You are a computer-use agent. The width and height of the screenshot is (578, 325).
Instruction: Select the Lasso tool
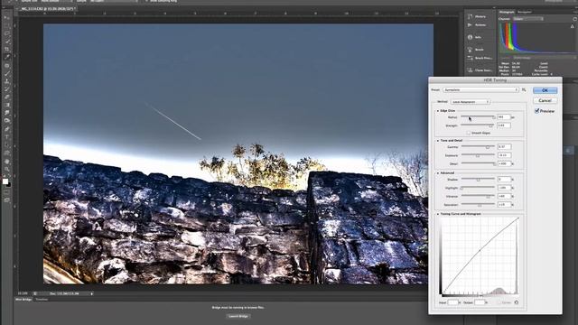[x=6, y=33]
